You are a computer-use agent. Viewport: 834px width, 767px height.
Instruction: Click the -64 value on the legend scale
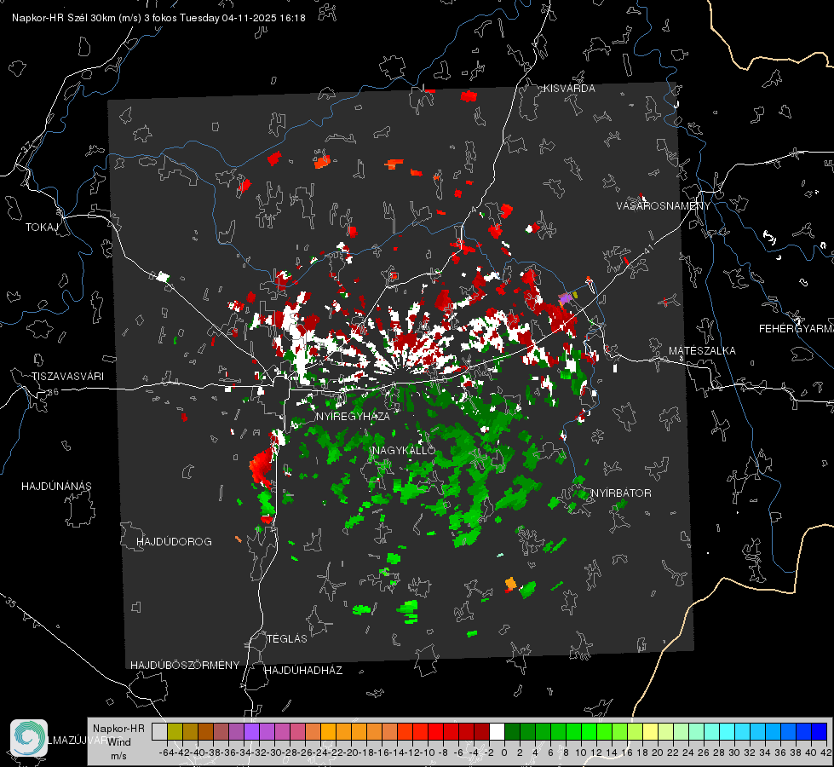pyautogui.click(x=166, y=753)
